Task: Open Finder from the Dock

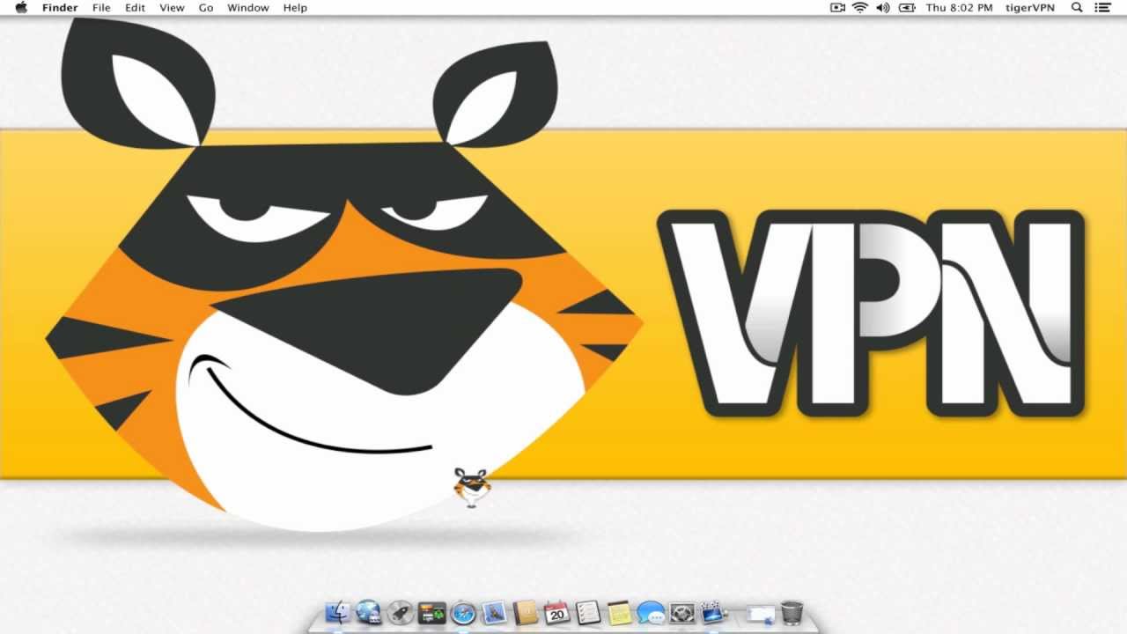Action: [338, 613]
